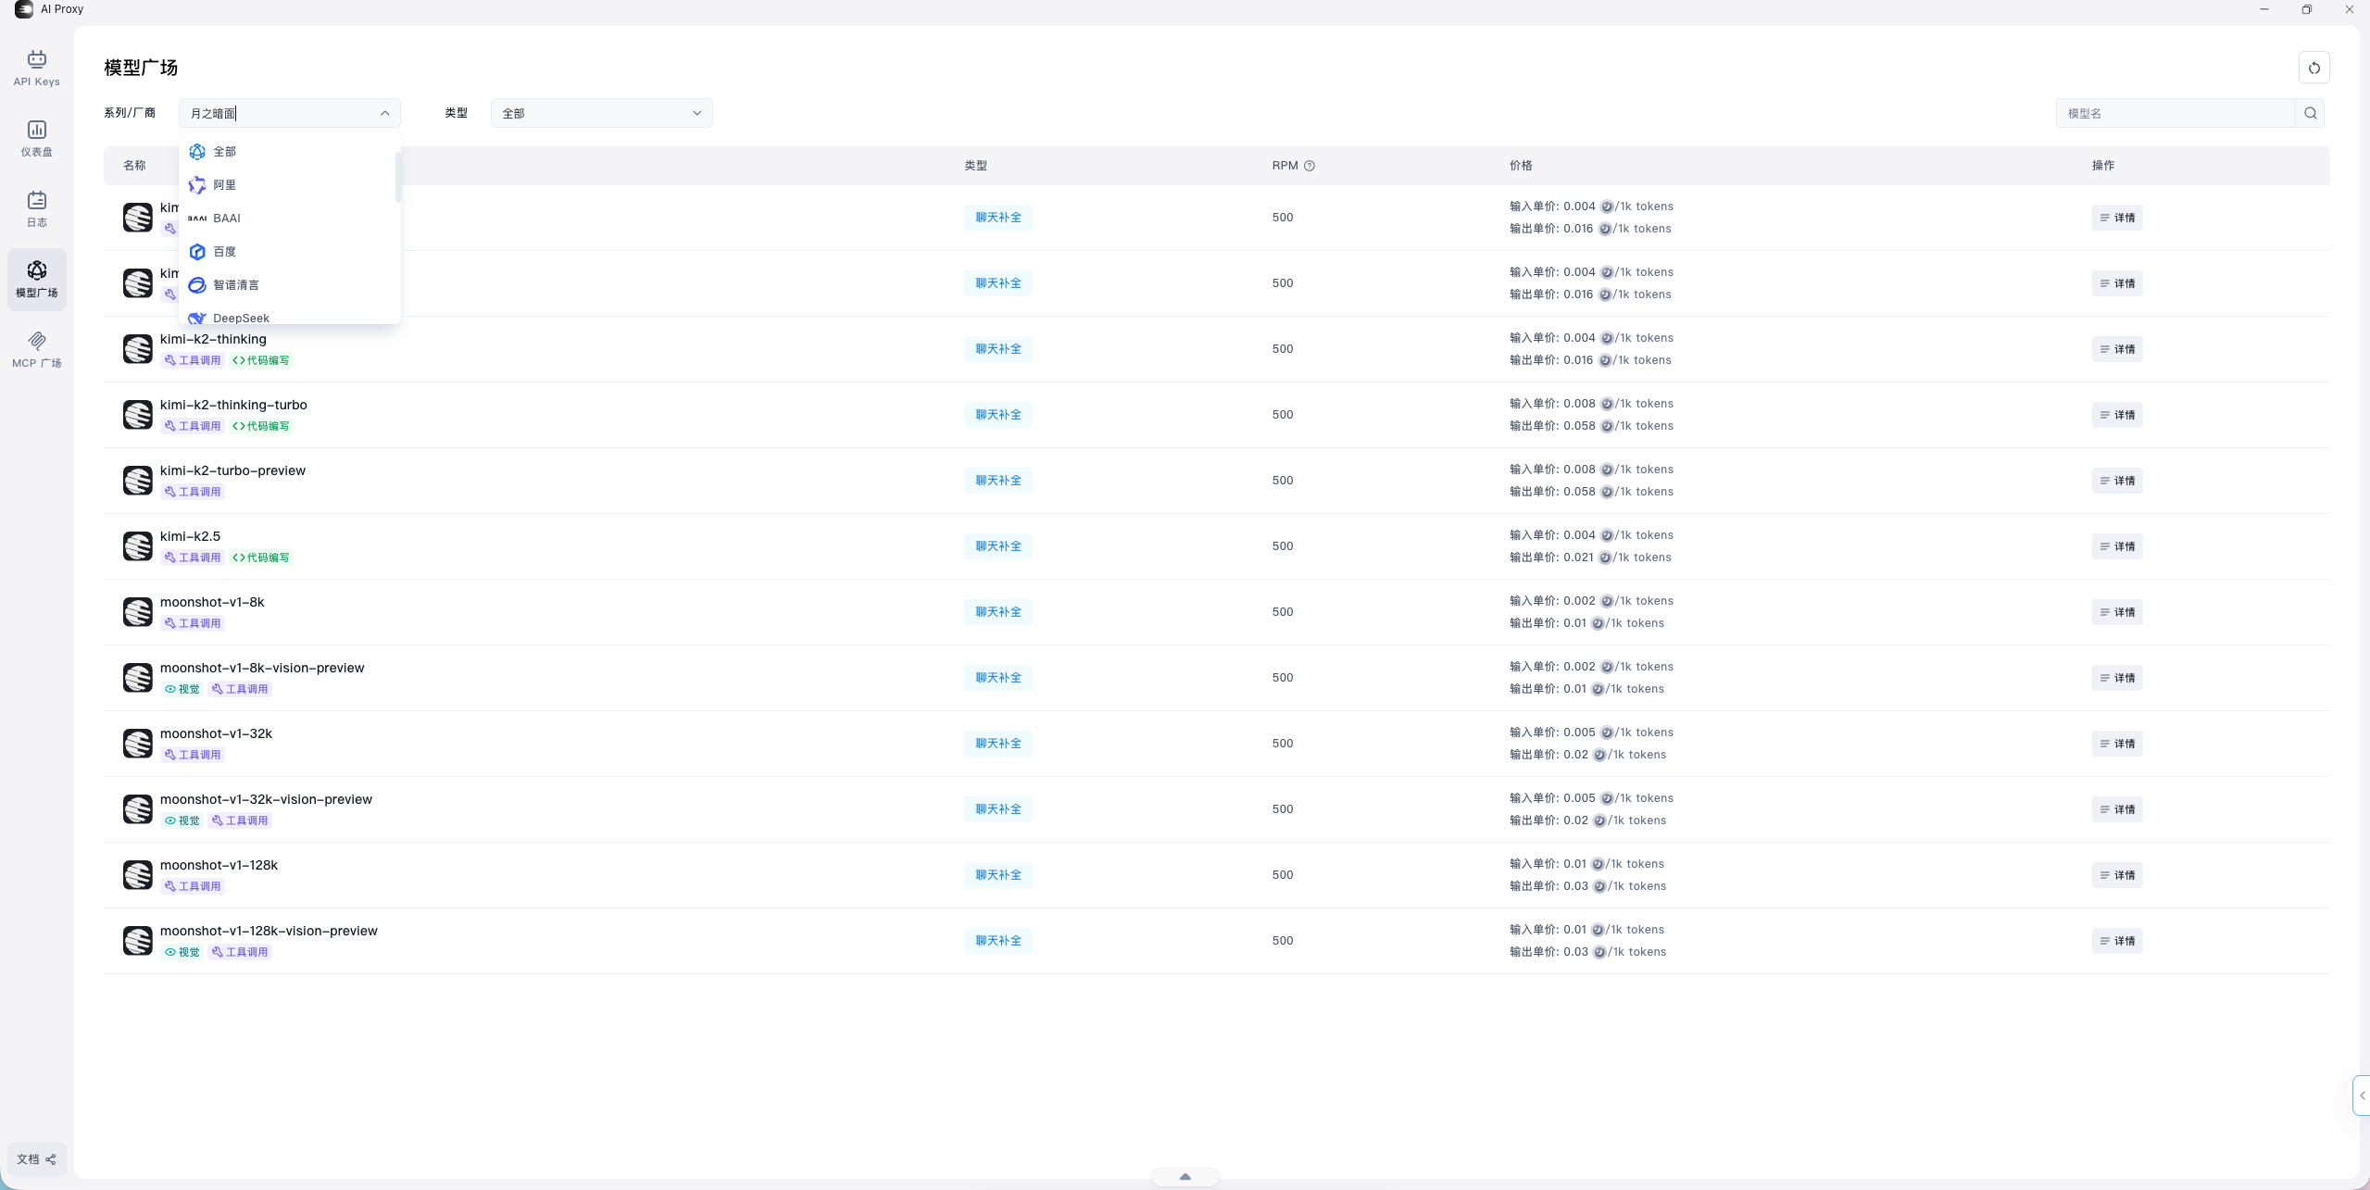Click the 系列/厂商 combo box field with 月之暗面
This screenshot has height=1190, width=2370.
click(x=289, y=113)
